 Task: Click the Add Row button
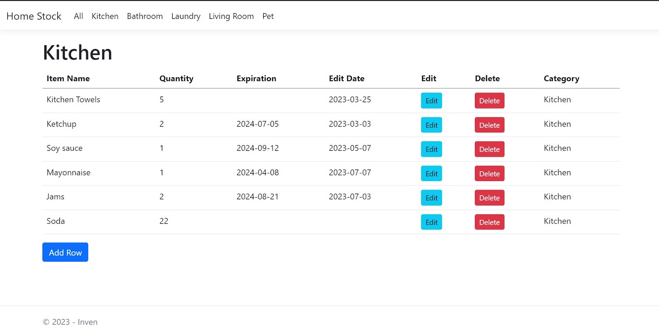(65, 252)
